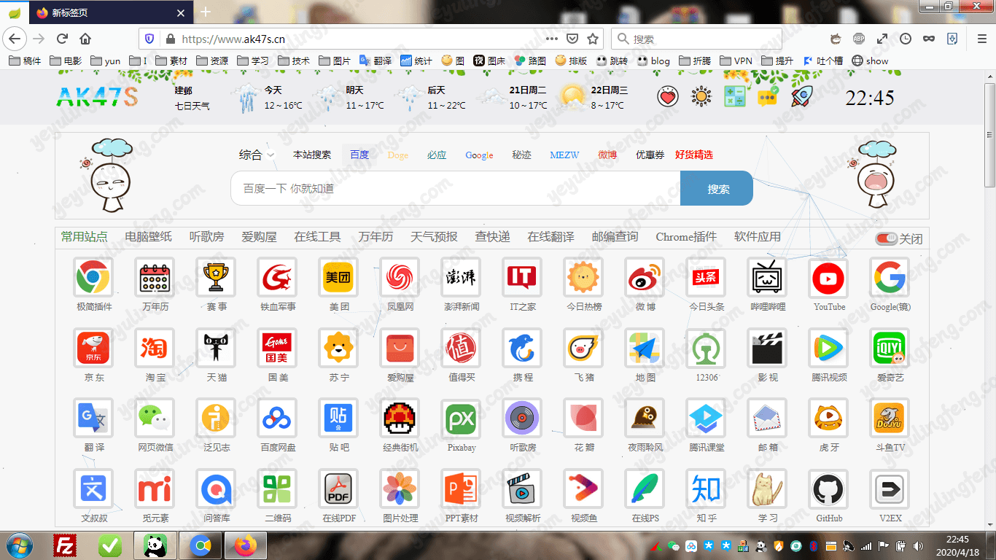Screen dimensions: 996x560
Task: Open the 铁血军事 site icon
Action: coord(277,278)
